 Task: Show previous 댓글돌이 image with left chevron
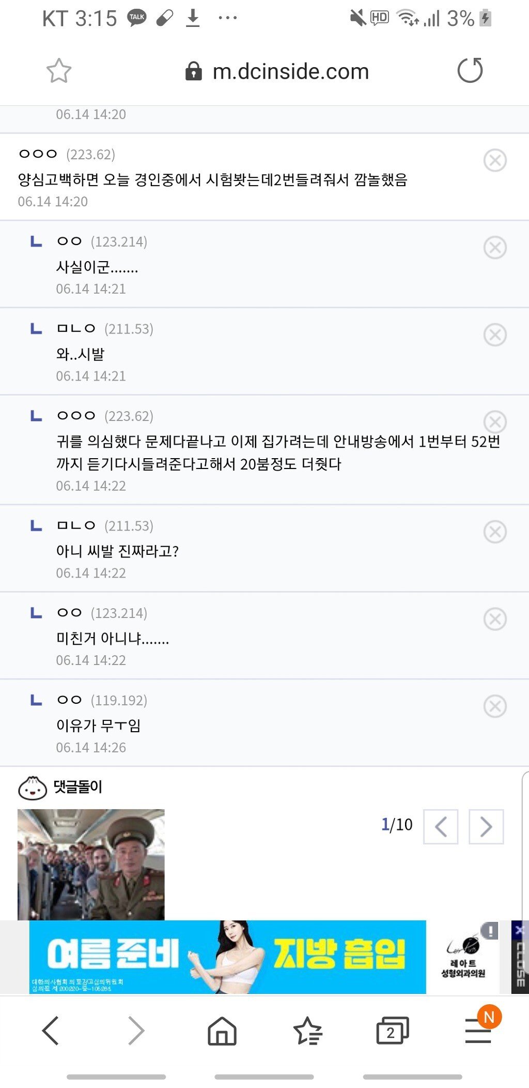point(441,826)
